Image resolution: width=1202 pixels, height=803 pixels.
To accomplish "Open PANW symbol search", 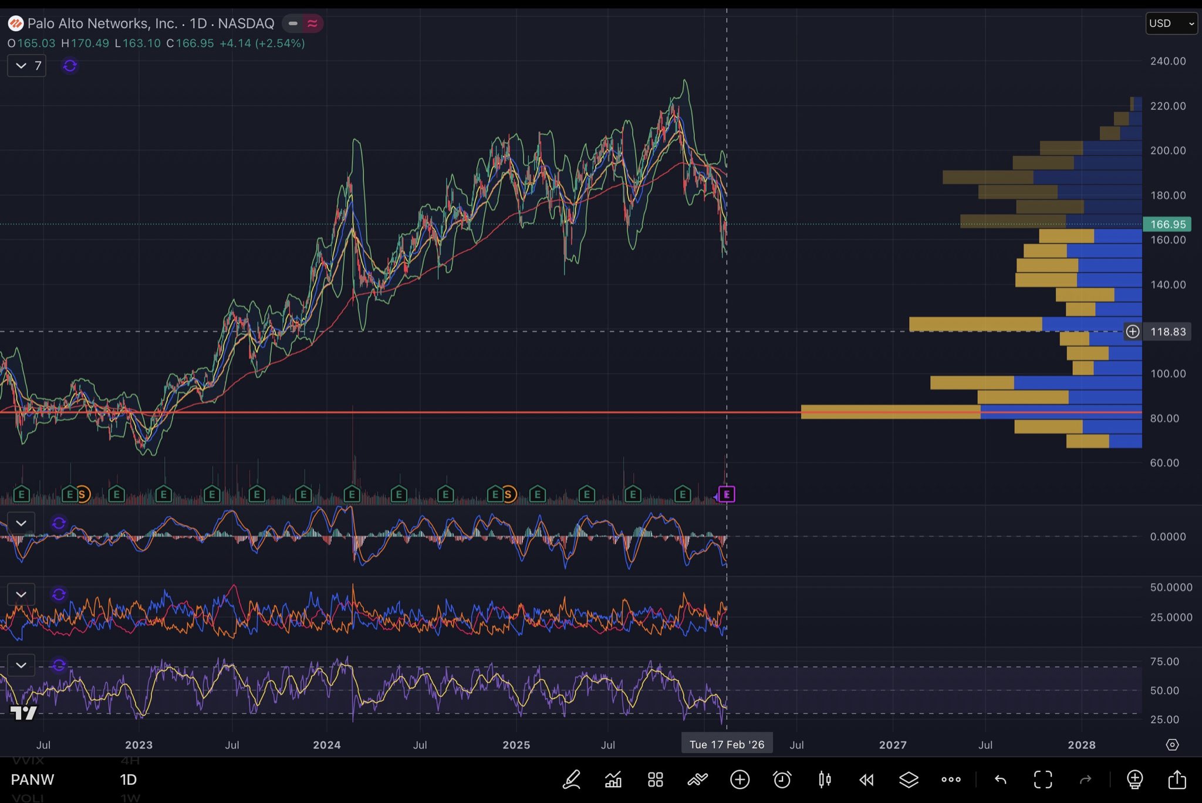I will pos(32,780).
